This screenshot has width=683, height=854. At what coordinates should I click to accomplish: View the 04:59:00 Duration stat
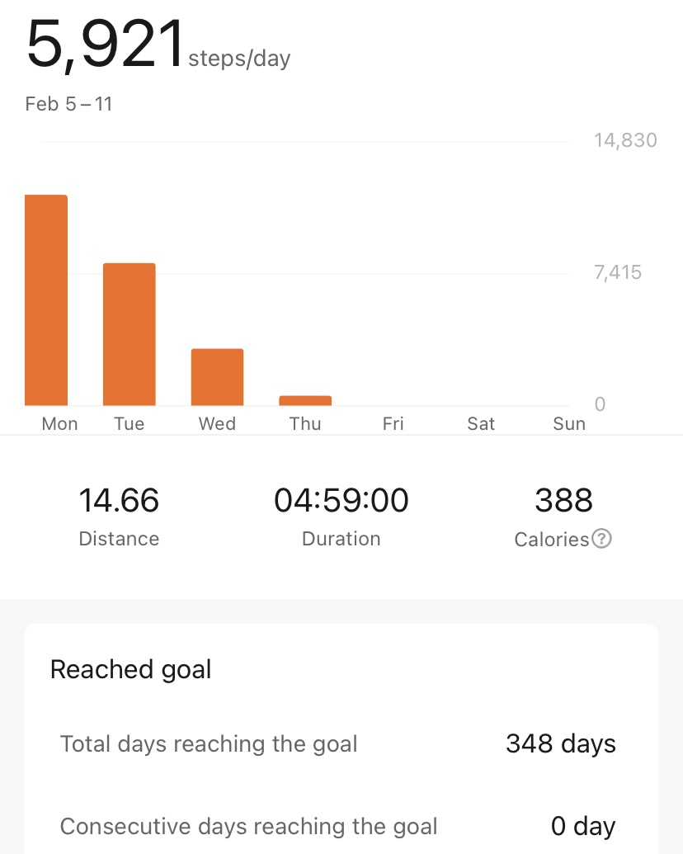coord(341,516)
